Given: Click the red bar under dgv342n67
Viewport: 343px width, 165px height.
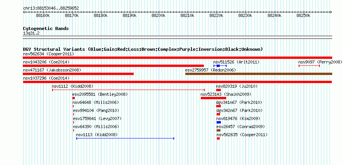Looking at the screenshot, I should coord(218,114).
